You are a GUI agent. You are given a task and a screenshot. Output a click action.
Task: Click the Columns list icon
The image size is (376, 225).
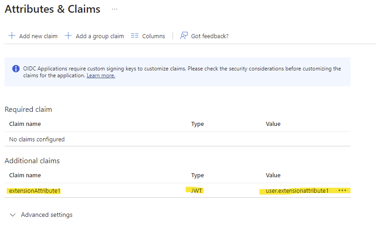click(x=134, y=36)
